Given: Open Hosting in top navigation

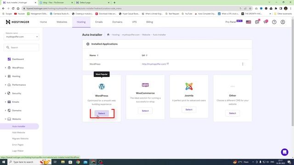Looking at the screenshot, I should [x=81, y=22].
